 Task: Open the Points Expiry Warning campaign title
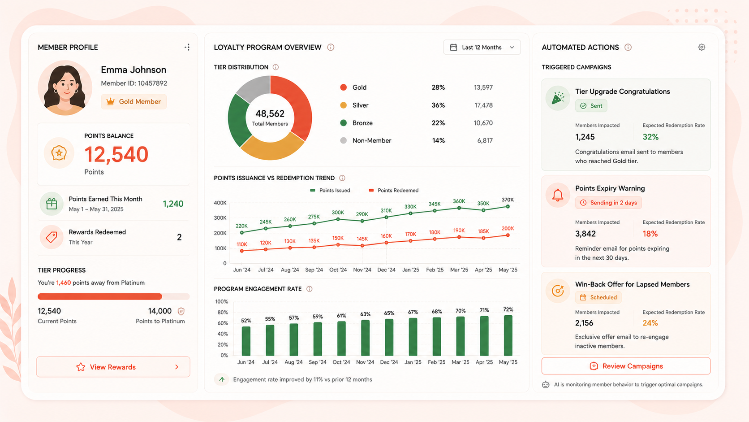(610, 188)
